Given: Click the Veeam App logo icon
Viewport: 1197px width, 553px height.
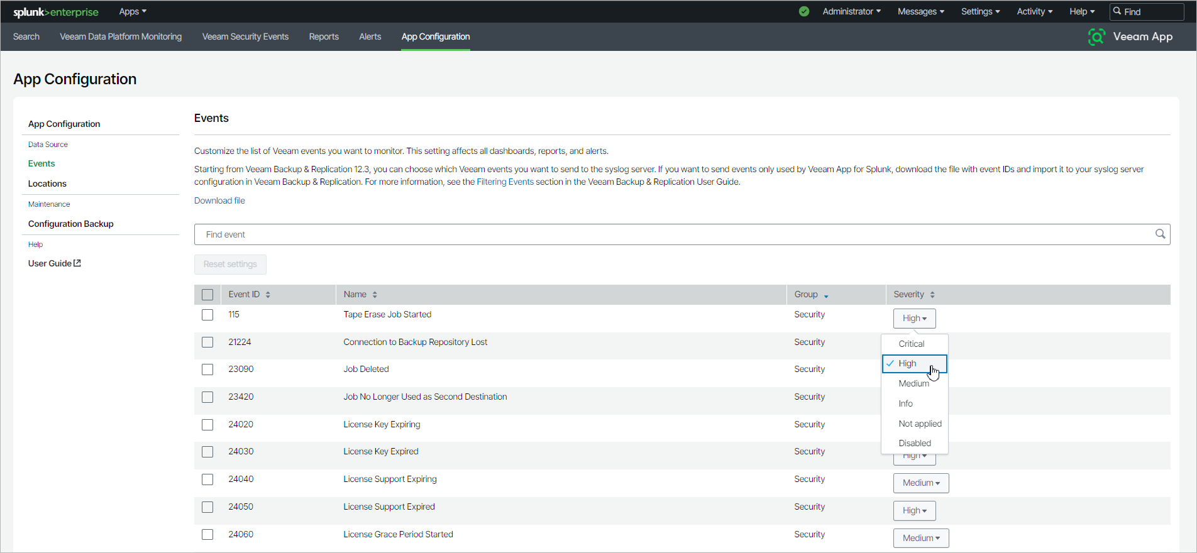Looking at the screenshot, I should (1096, 36).
